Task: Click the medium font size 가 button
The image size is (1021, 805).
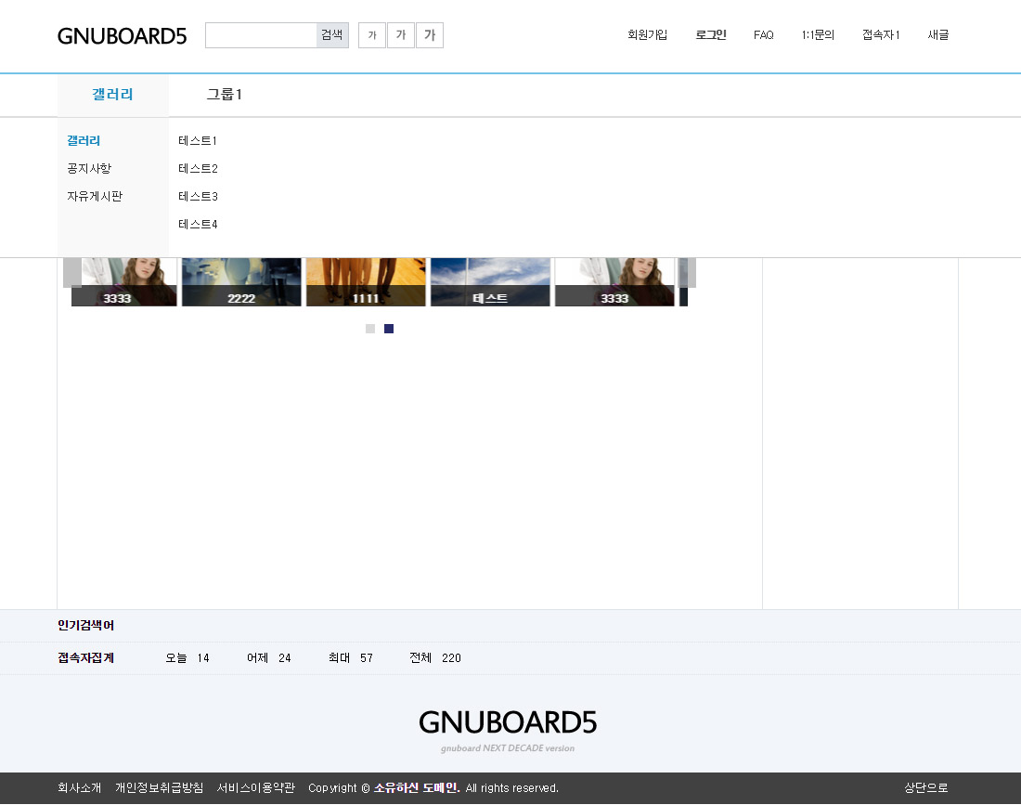Action: [x=401, y=35]
